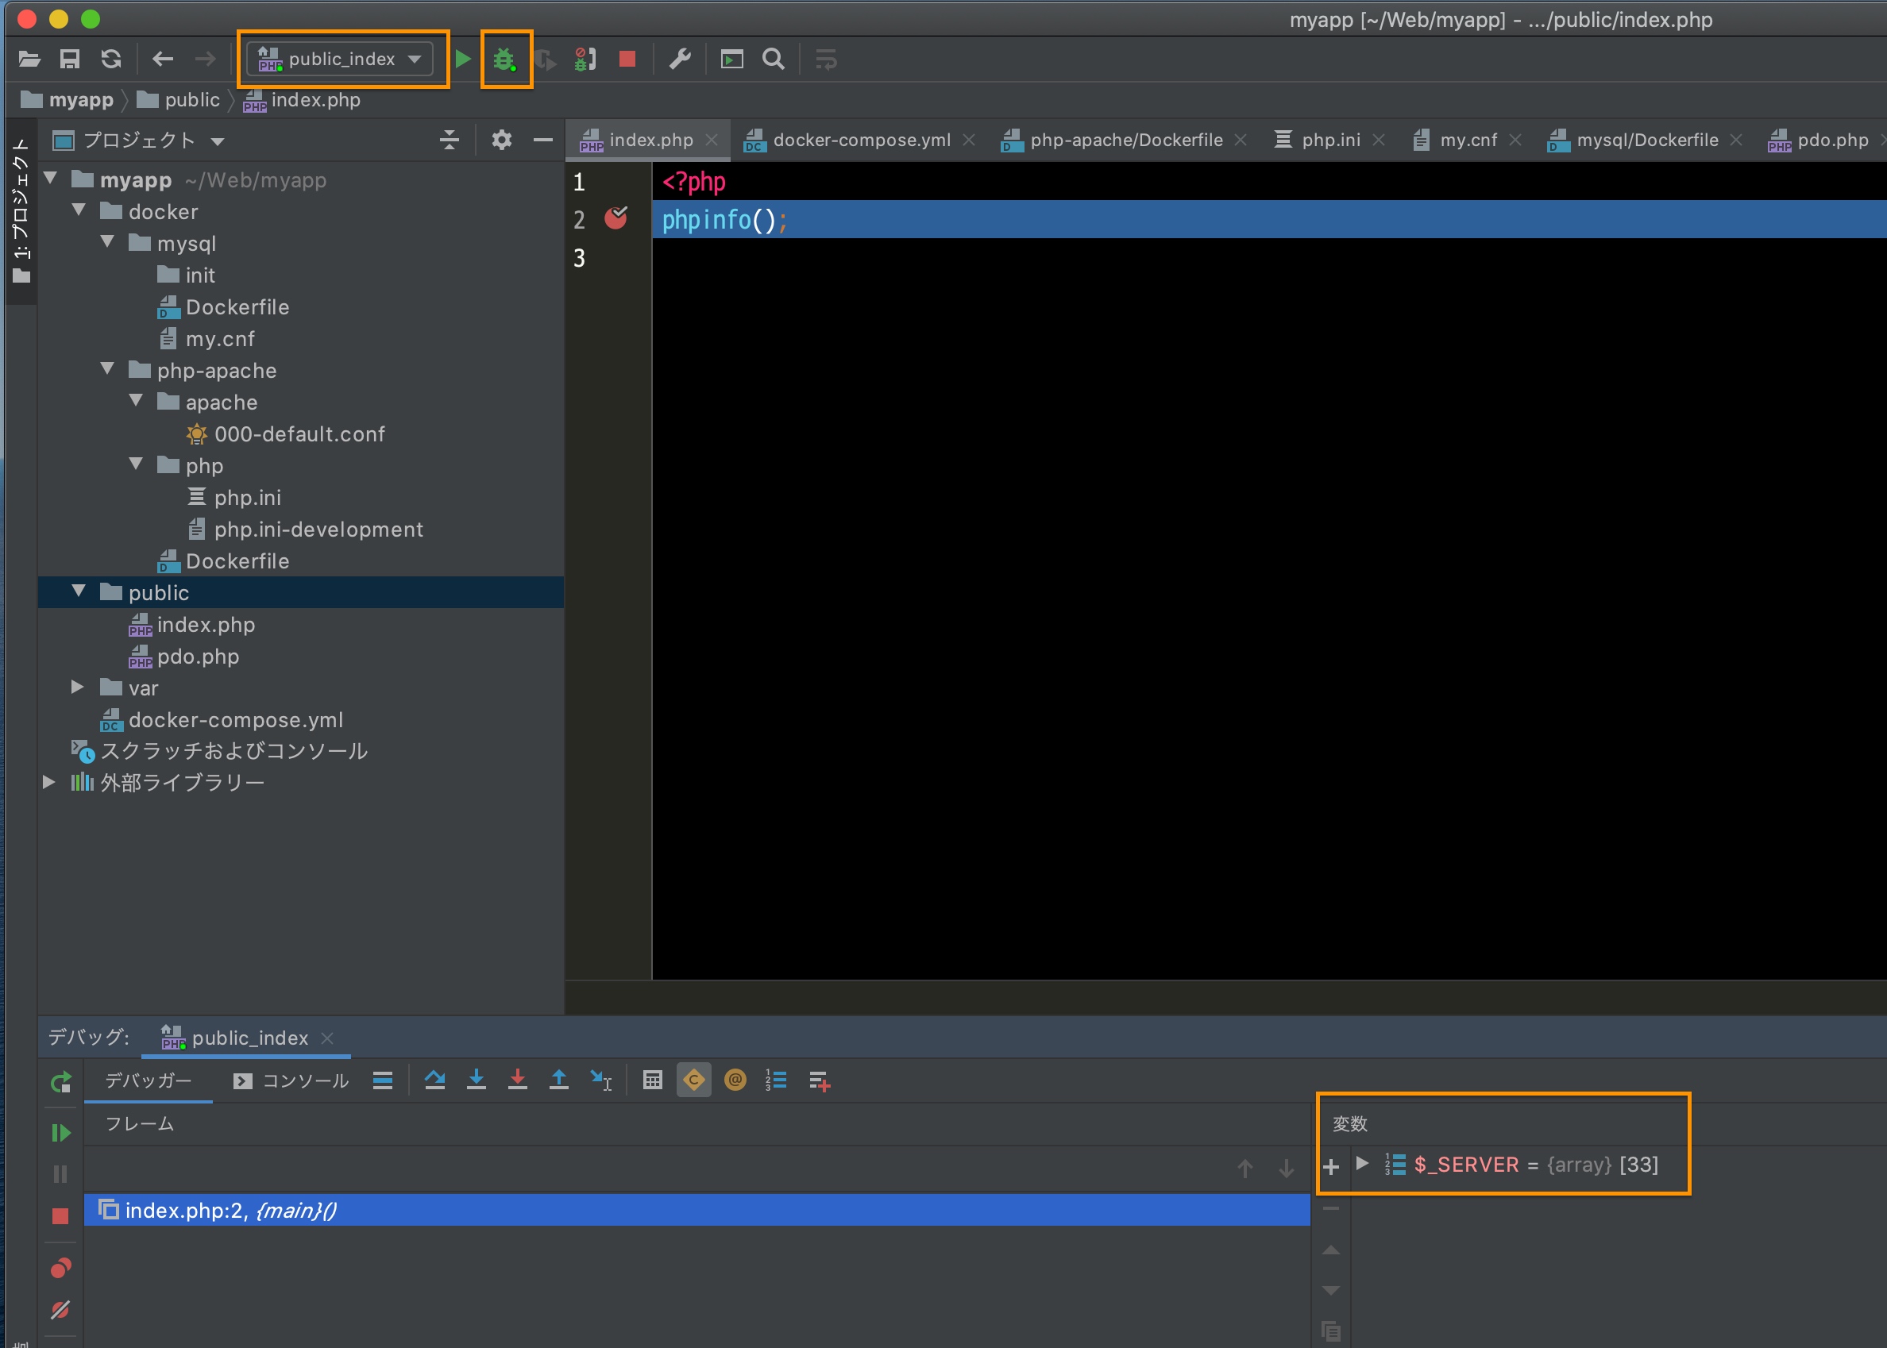Resume program in debug side panel
1887x1348 pixels.
click(x=60, y=1133)
